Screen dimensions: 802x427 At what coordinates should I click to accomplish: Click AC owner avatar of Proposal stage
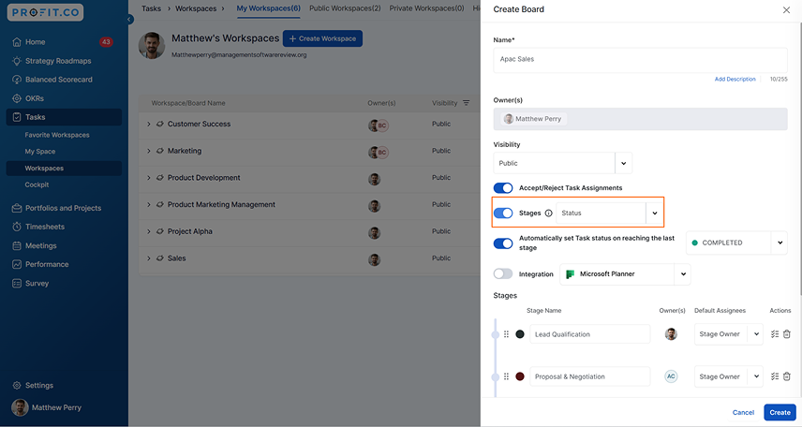[671, 376]
